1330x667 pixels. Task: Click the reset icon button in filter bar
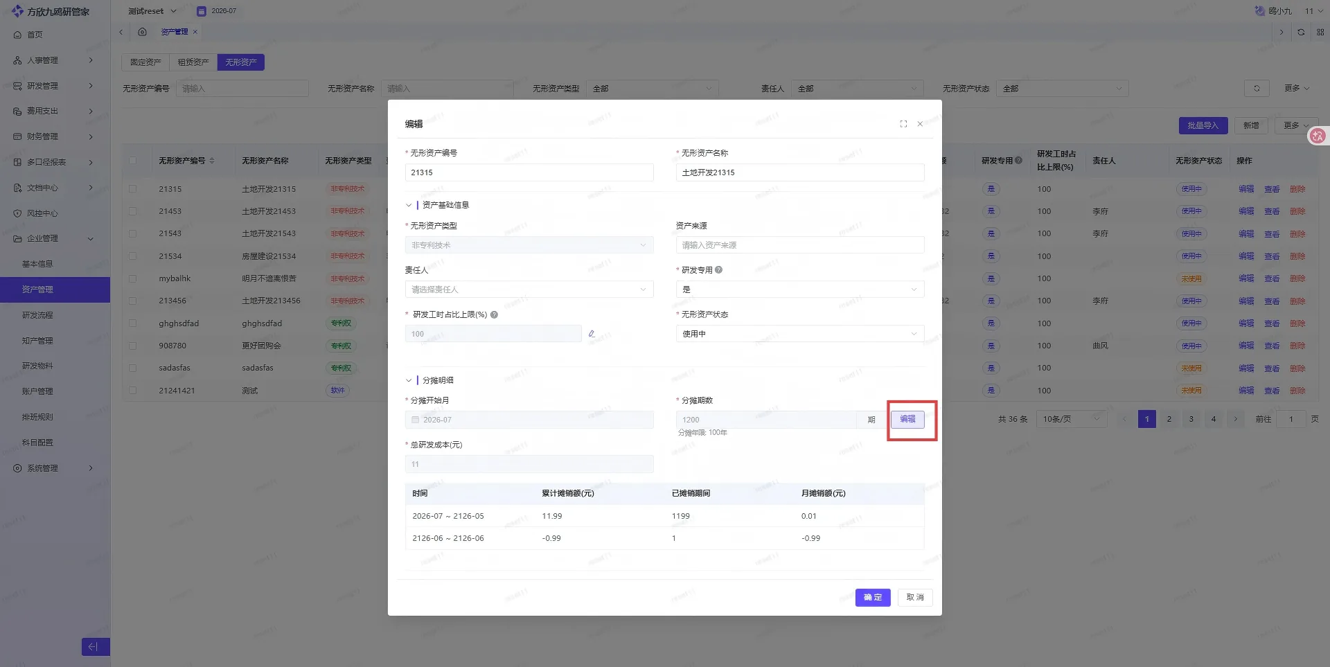pos(1257,89)
